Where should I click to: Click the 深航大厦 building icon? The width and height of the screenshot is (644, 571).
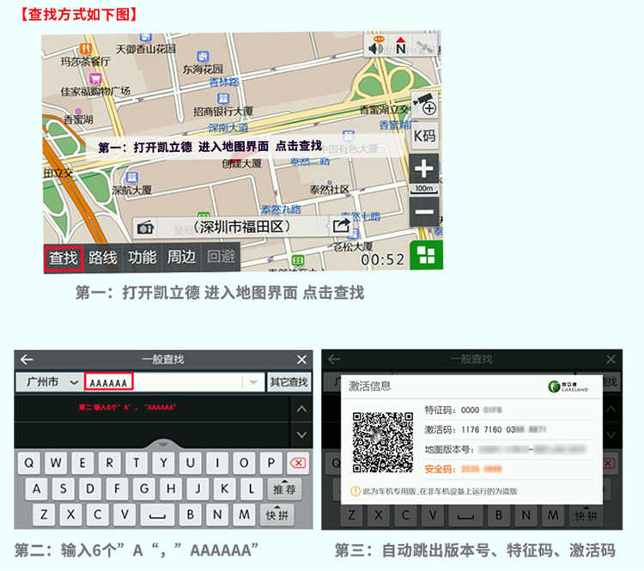132,178
